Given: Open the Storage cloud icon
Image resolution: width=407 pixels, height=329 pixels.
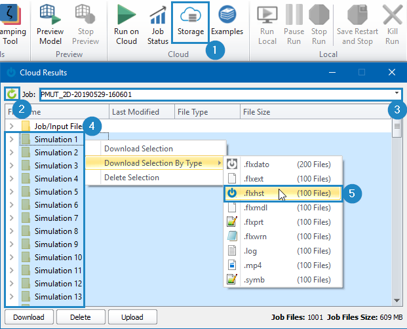Looking at the screenshot, I should [191, 15].
